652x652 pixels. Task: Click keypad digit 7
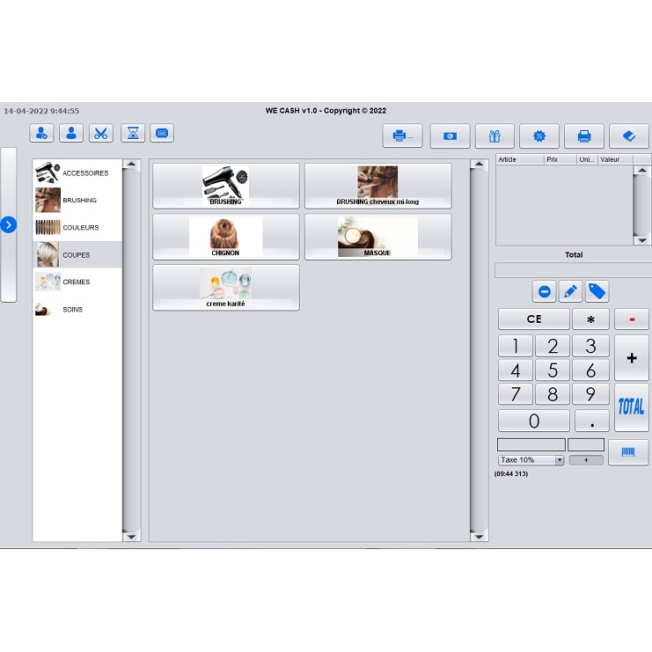[516, 394]
